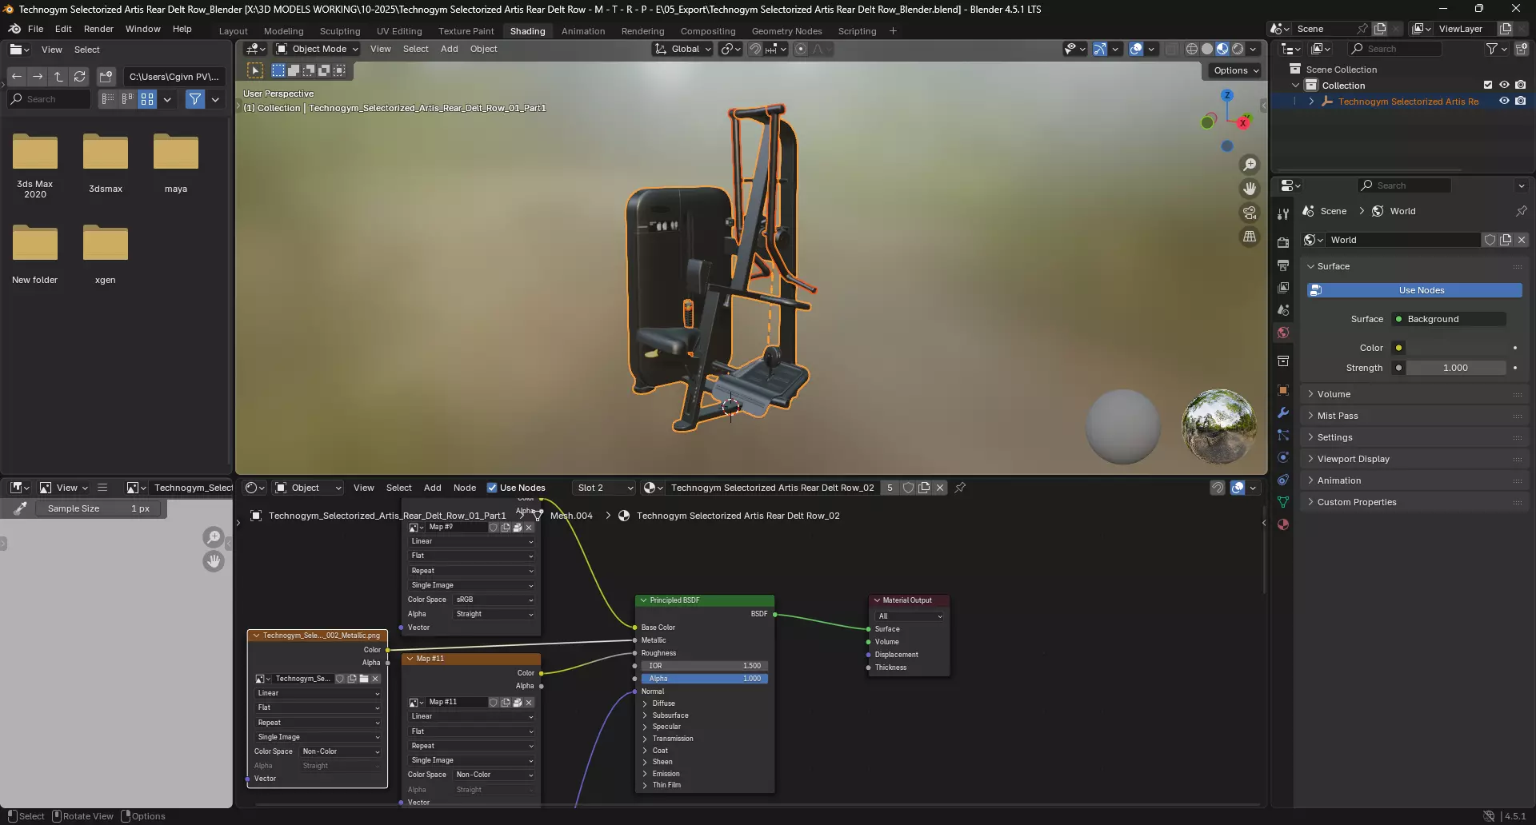Zoom viewport with the magnifier gizmo
Viewport: 1536px width, 825px height.
pos(1249,165)
